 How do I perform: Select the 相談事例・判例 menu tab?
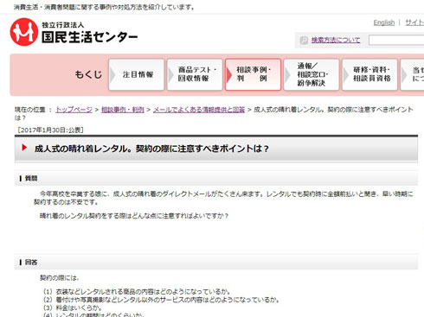[253, 74]
